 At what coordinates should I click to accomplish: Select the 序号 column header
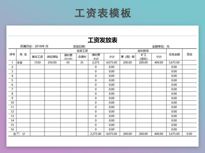point(12,55)
